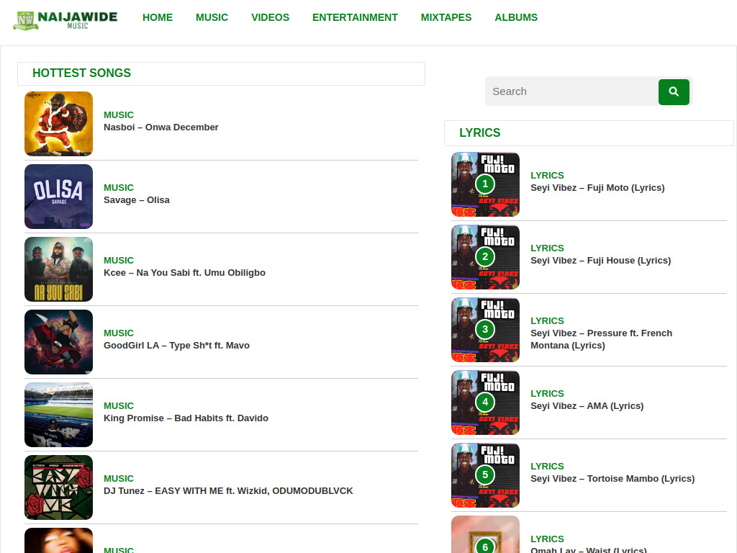The height and width of the screenshot is (553, 737).
Task: Click the Seyi Vibez – AMA (Lyrics) title
Action: tap(587, 406)
